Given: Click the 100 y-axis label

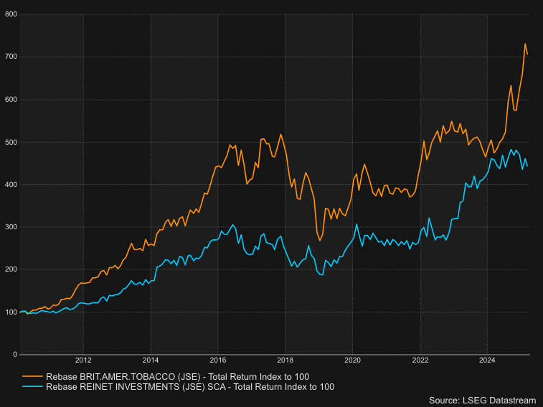Looking at the screenshot, I should coord(11,312).
